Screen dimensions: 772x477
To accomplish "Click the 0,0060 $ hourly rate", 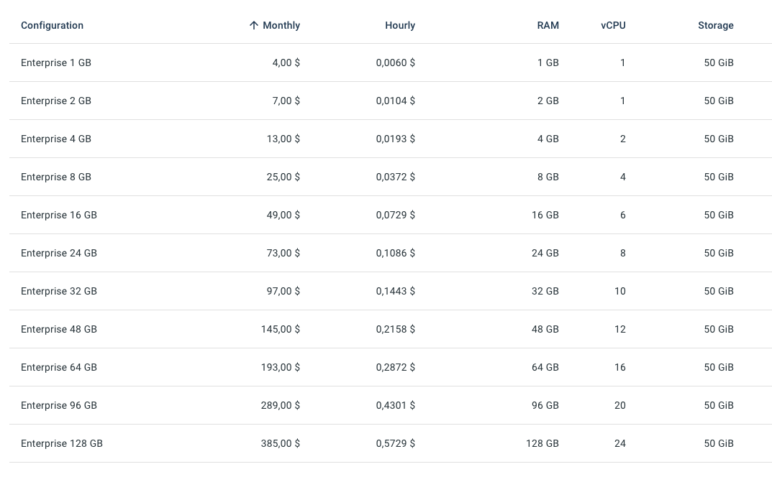I will coord(396,63).
